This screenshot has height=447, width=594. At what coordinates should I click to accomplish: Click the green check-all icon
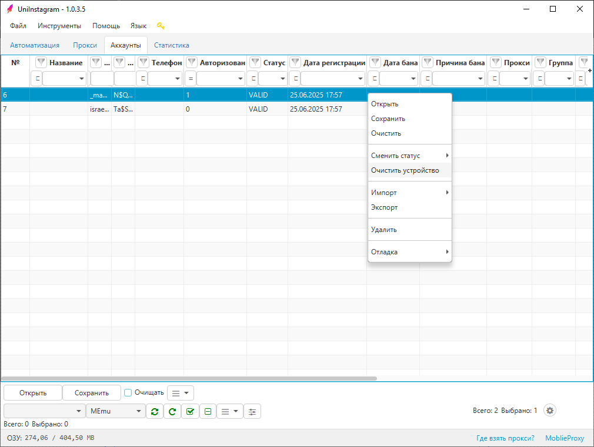[x=190, y=411]
